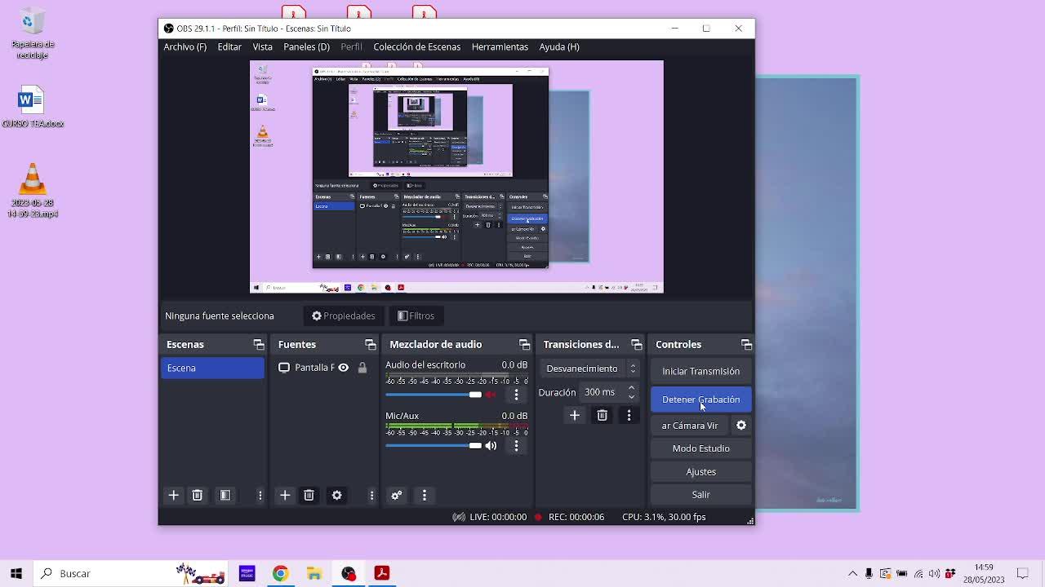Open Desvanecimiento transition dropdown
This screenshot has height=587, width=1045.
(x=590, y=369)
